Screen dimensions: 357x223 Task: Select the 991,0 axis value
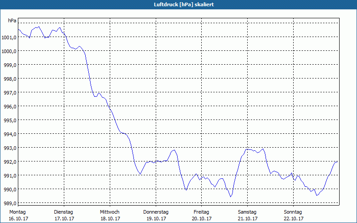pyautogui.click(x=10, y=175)
